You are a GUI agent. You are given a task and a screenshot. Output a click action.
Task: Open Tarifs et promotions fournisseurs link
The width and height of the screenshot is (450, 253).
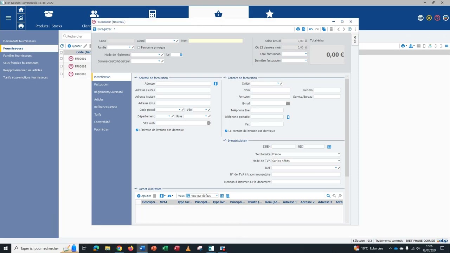click(25, 77)
